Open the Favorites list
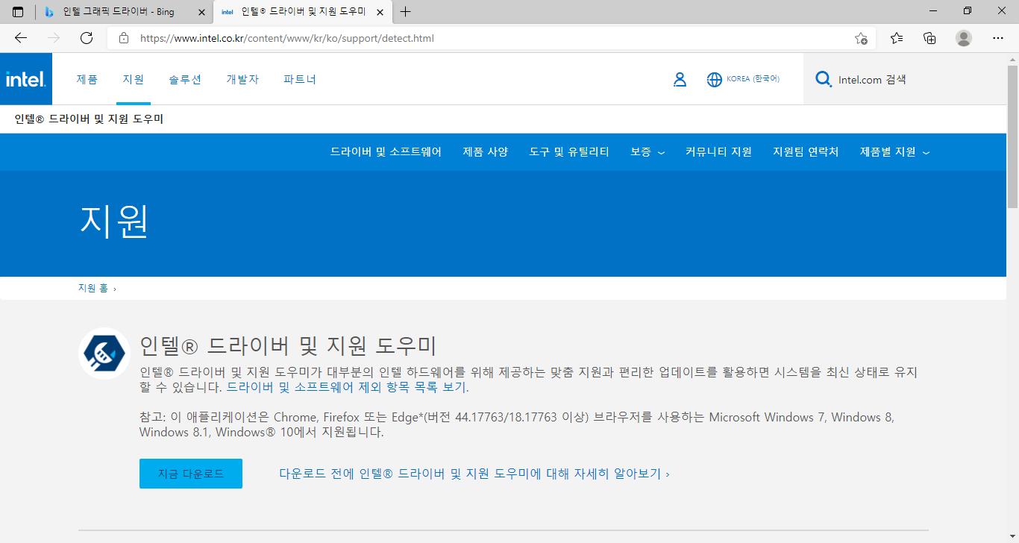 click(x=897, y=38)
